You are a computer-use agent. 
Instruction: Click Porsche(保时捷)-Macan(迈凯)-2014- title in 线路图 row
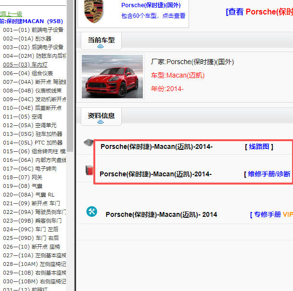tap(156, 146)
